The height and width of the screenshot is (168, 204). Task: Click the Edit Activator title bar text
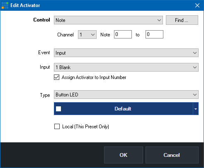(x=25, y=5)
